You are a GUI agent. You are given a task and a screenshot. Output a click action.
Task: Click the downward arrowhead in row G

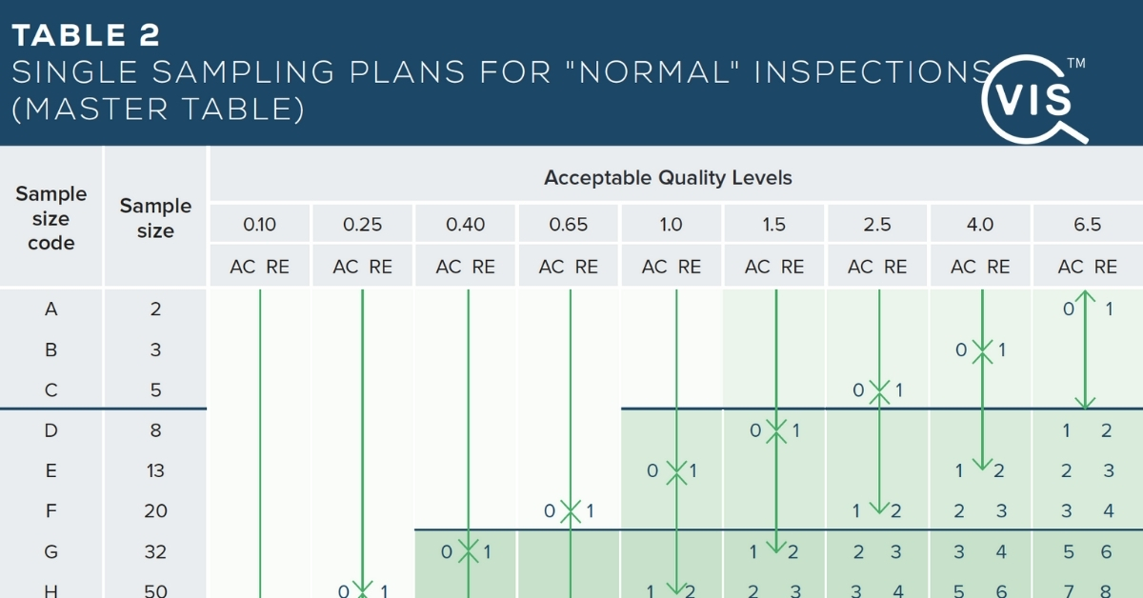coord(776,546)
